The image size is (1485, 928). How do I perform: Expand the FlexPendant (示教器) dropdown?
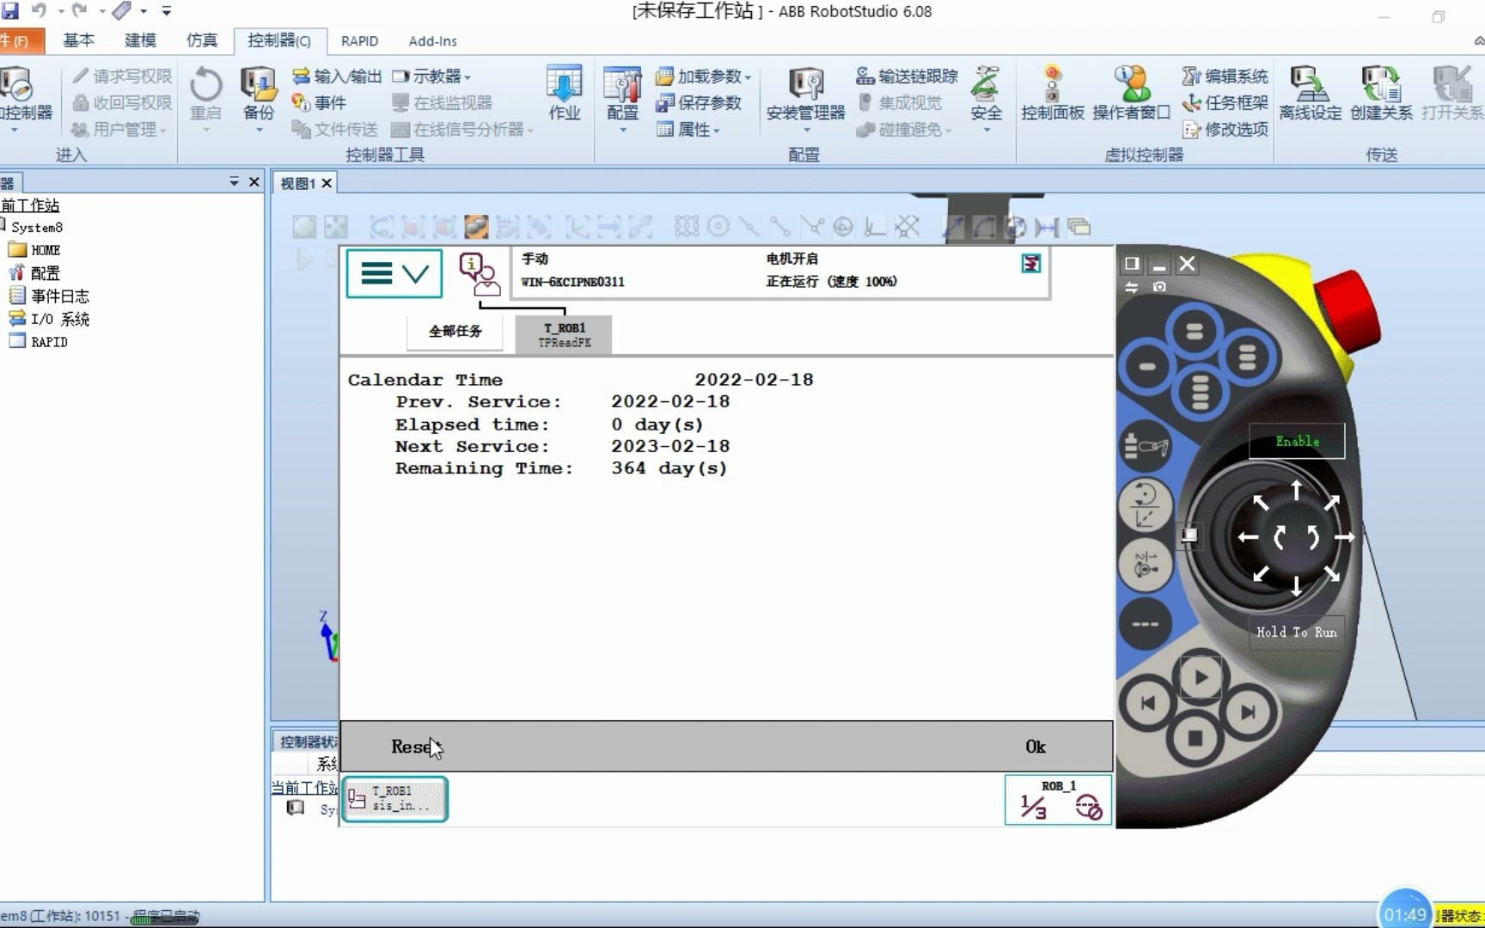click(467, 77)
